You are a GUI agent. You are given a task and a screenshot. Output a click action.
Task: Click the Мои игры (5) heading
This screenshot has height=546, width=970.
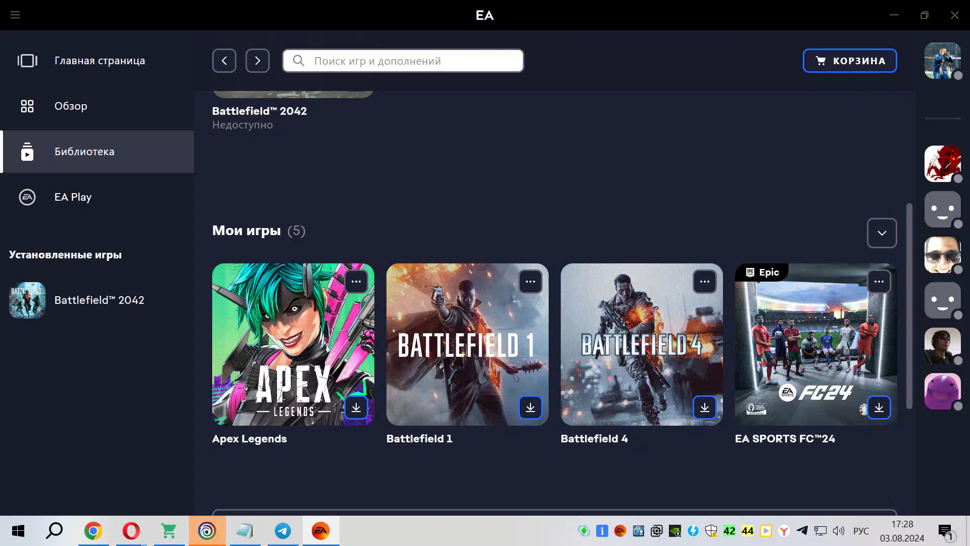(259, 231)
